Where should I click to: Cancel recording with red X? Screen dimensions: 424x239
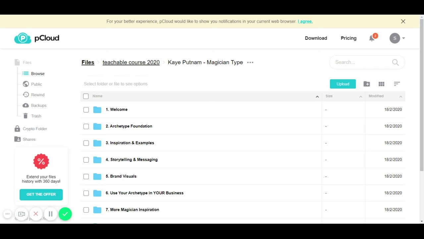point(36,214)
